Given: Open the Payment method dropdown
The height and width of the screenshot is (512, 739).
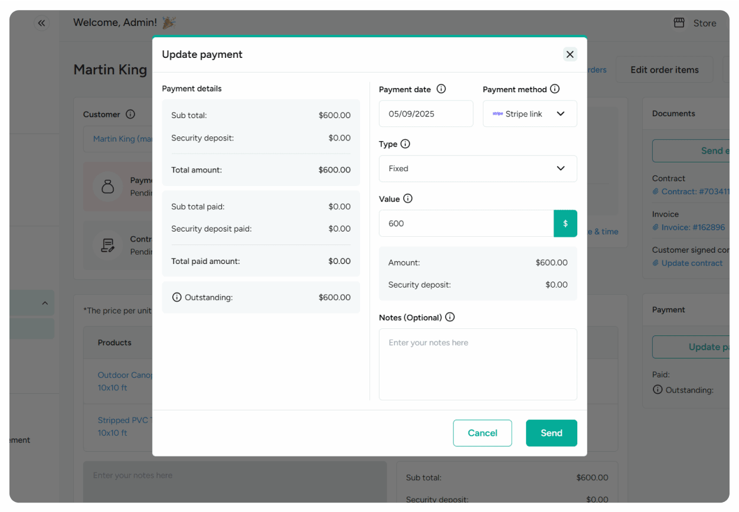Looking at the screenshot, I should [x=561, y=113].
